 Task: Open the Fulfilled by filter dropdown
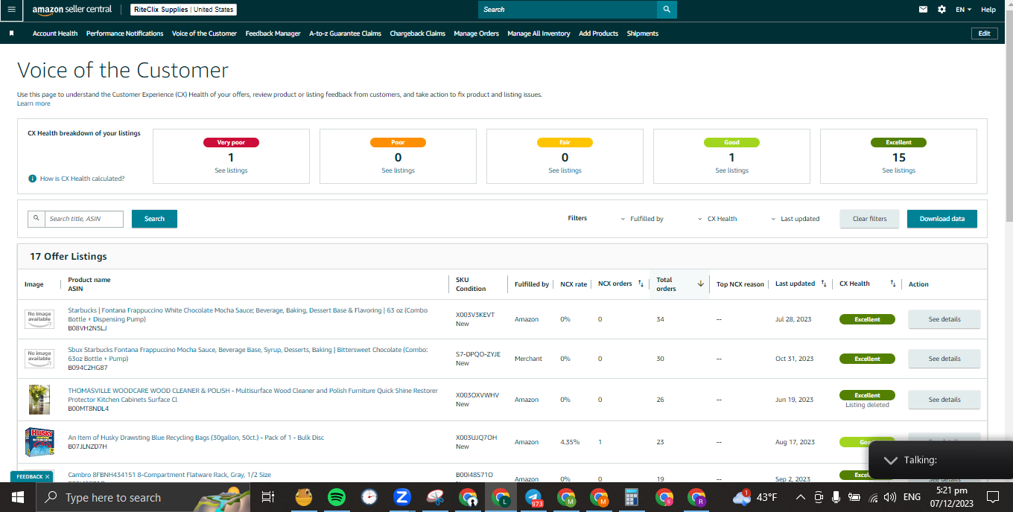(642, 219)
